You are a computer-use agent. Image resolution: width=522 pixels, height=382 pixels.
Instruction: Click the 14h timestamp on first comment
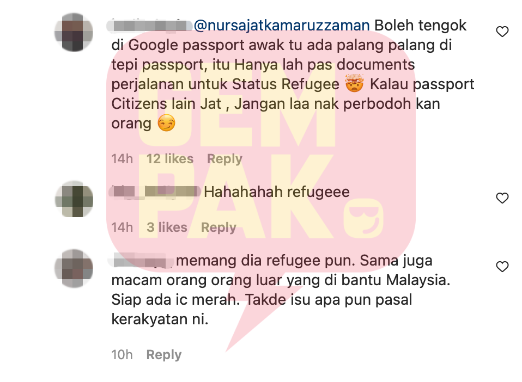click(x=122, y=159)
